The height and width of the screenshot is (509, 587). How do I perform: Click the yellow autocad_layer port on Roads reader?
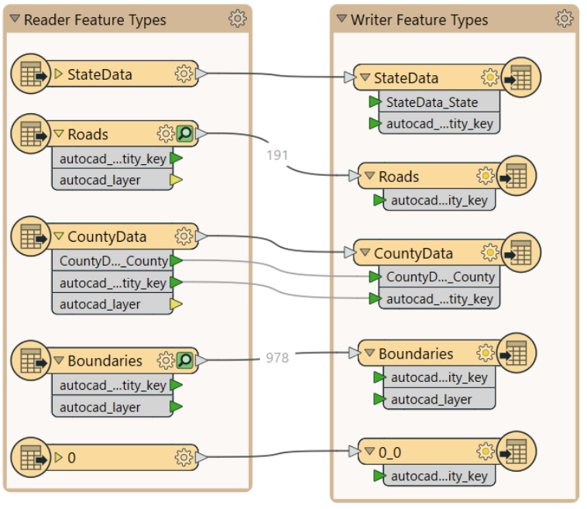(176, 180)
